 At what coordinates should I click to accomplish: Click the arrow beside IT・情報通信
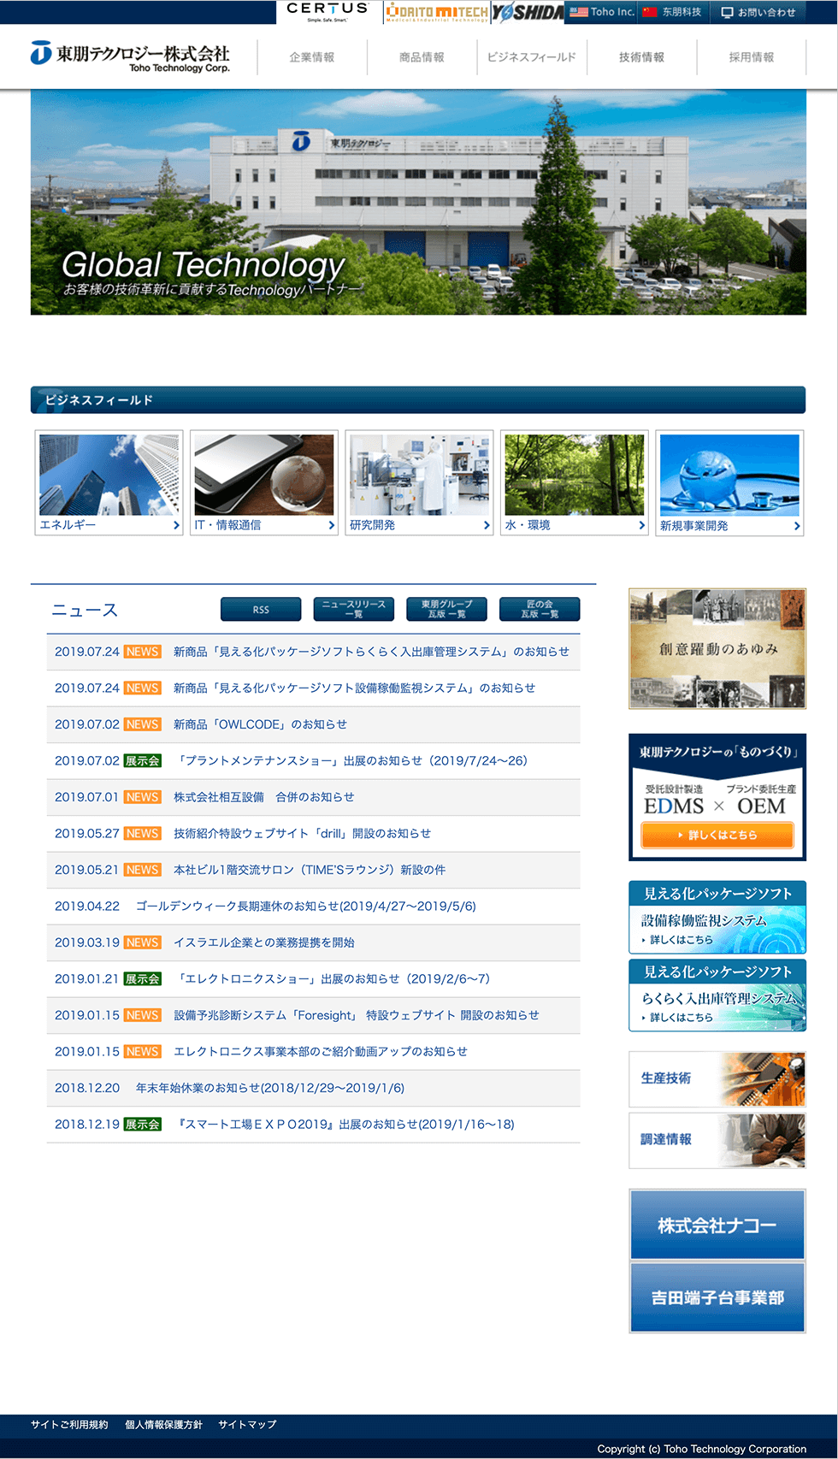(x=332, y=525)
